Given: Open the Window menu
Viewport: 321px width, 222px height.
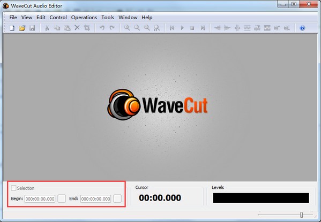Looking at the screenshot, I should (x=128, y=18).
